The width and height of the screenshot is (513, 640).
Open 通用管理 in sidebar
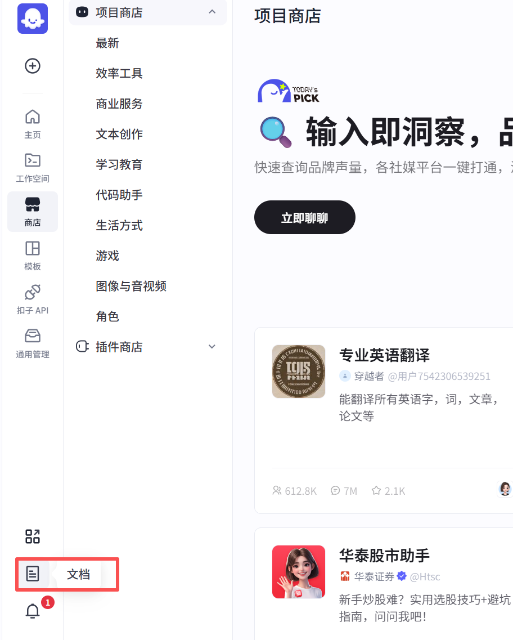click(x=33, y=343)
